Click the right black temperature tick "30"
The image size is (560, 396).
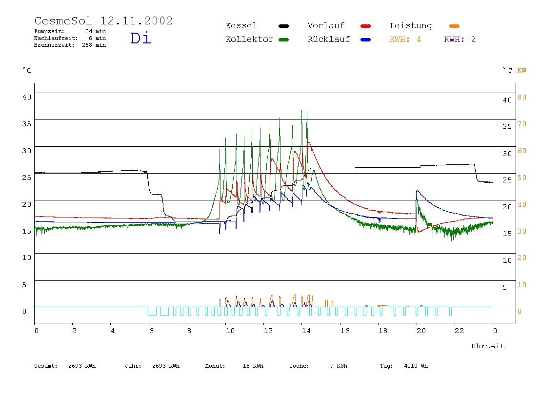507,154
